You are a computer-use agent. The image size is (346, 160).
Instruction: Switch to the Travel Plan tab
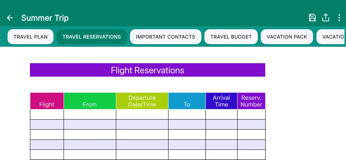click(31, 37)
